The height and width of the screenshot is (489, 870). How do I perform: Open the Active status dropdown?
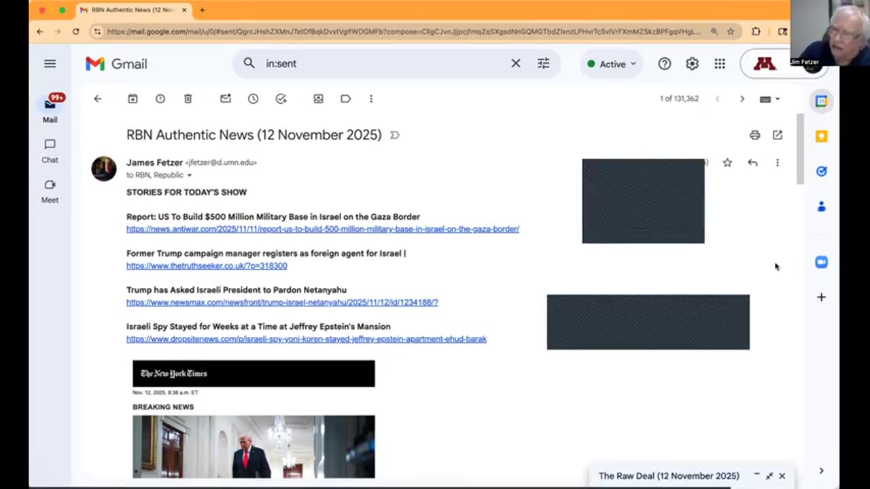coord(612,64)
